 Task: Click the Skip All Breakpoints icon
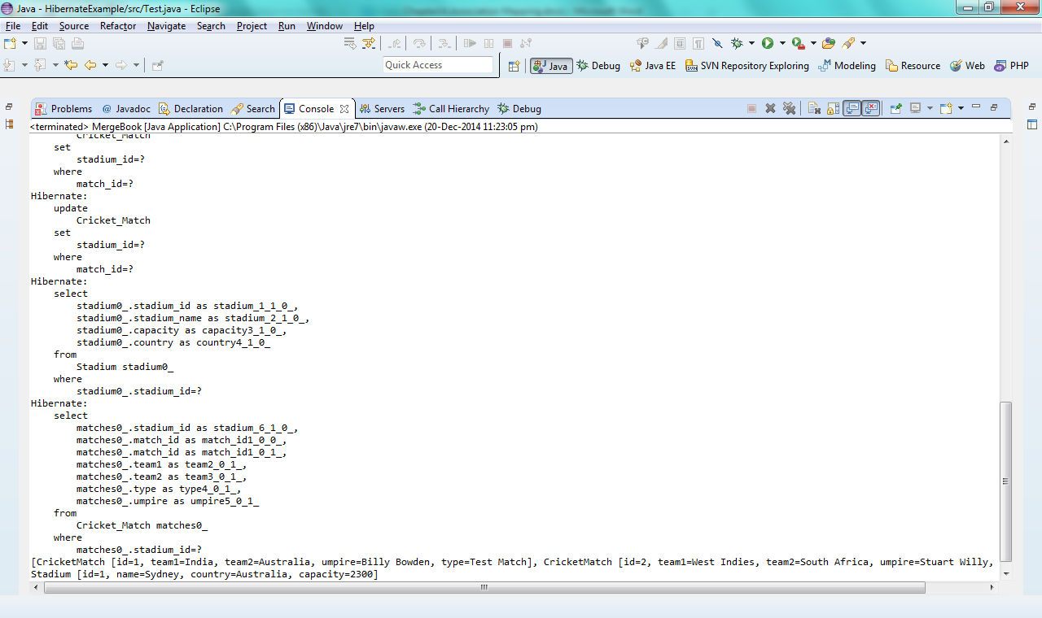coord(717,43)
